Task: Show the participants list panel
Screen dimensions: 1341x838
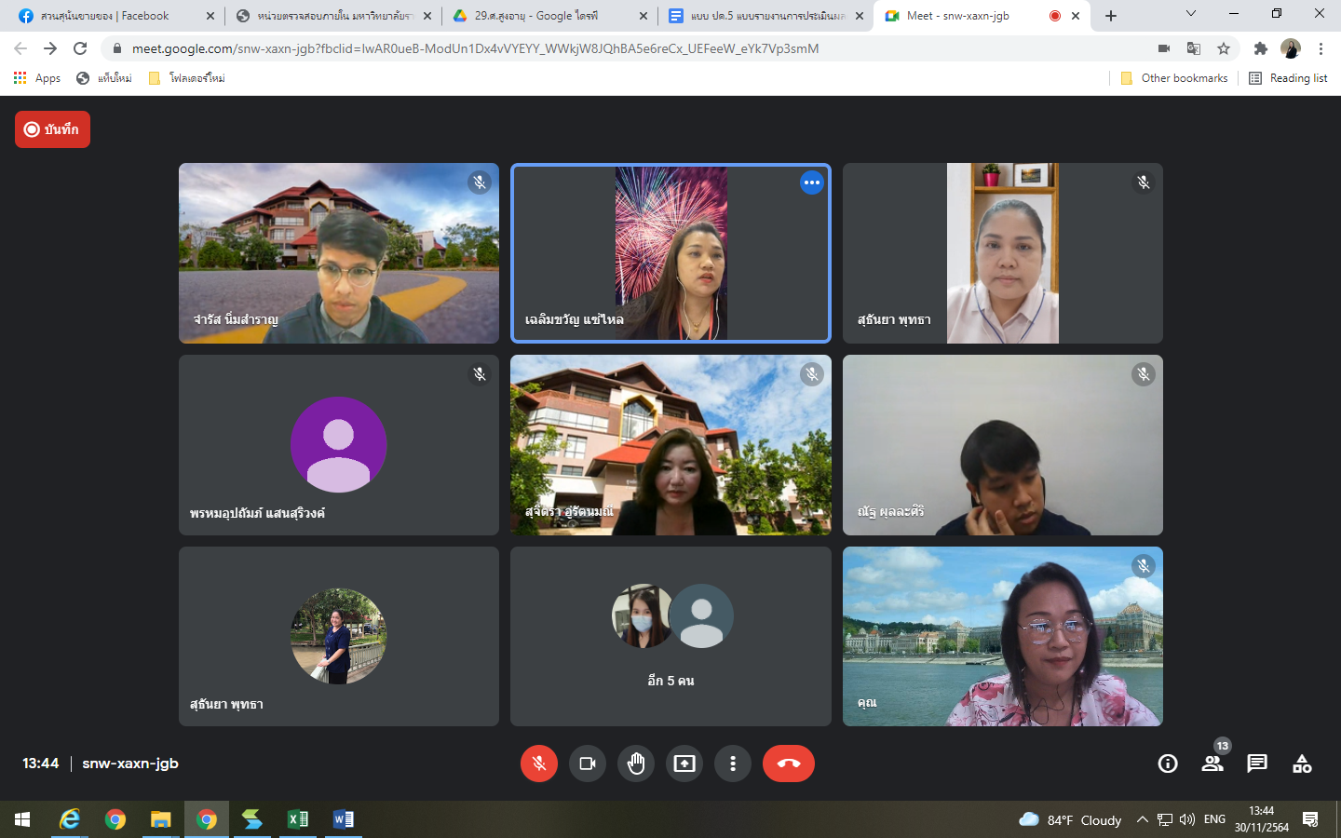Action: coord(1212,764)
